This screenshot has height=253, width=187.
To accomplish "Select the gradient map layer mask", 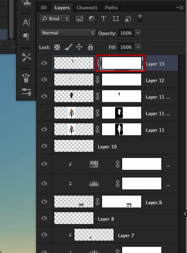I will (x=142, y=164).
